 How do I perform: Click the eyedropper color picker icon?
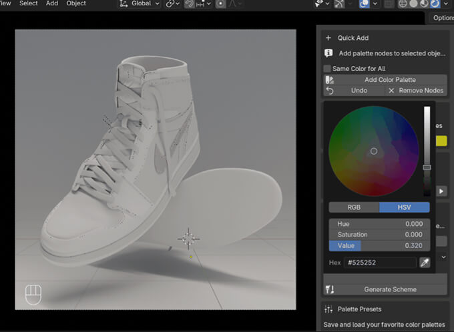pyautogui.click(x=425, y=263)
